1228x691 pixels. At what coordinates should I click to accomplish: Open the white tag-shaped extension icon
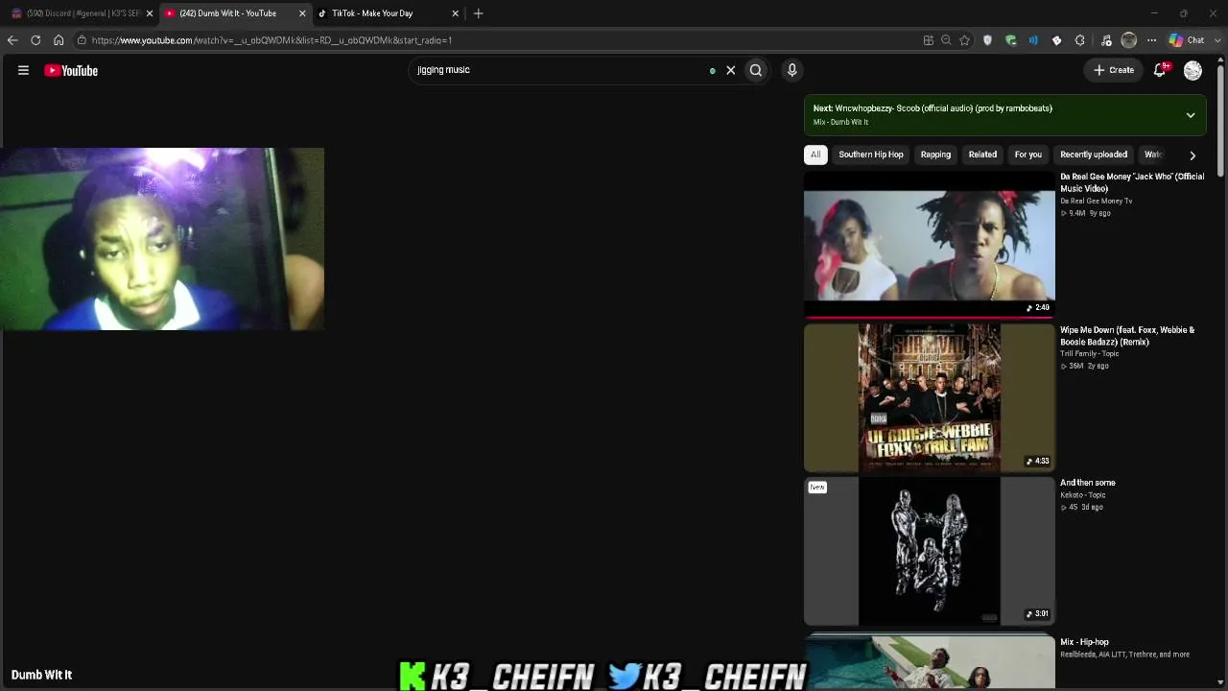[x=1056, y=40]
